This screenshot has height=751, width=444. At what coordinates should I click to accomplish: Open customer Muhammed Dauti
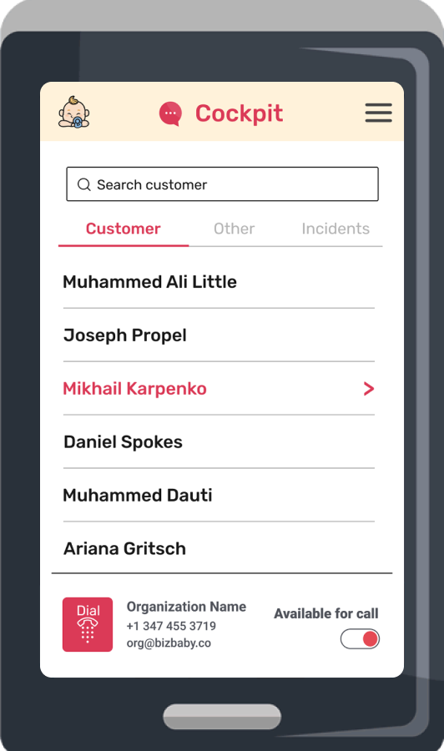(x=219, y=495)
